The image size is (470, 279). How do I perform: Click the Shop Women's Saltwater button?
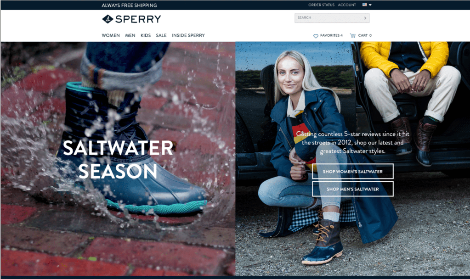click(353, 172)
